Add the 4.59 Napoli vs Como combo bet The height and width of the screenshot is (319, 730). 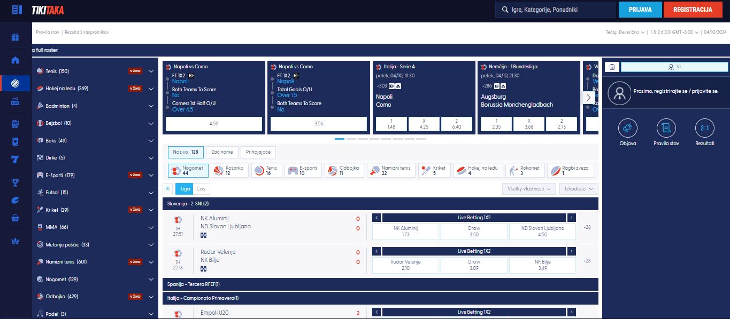coord(214,124)
